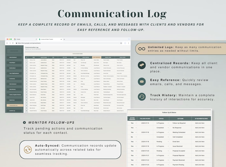The image size is (226, 167).
Task: Click the envelope icon for Easy Reference
Action: [142, 82]
